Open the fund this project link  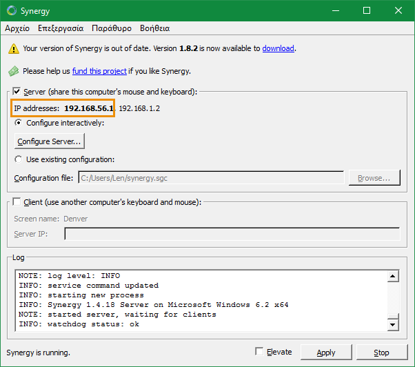point(99,71)
